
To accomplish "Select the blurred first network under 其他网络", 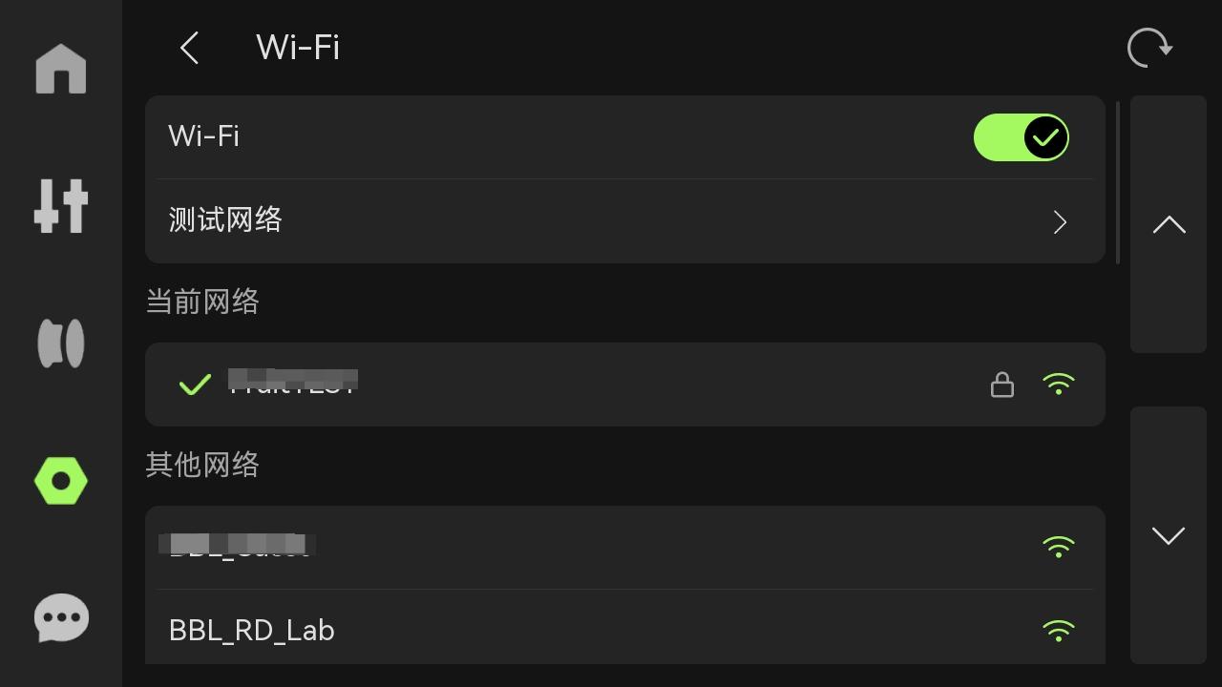I will (x=625, y=547).
